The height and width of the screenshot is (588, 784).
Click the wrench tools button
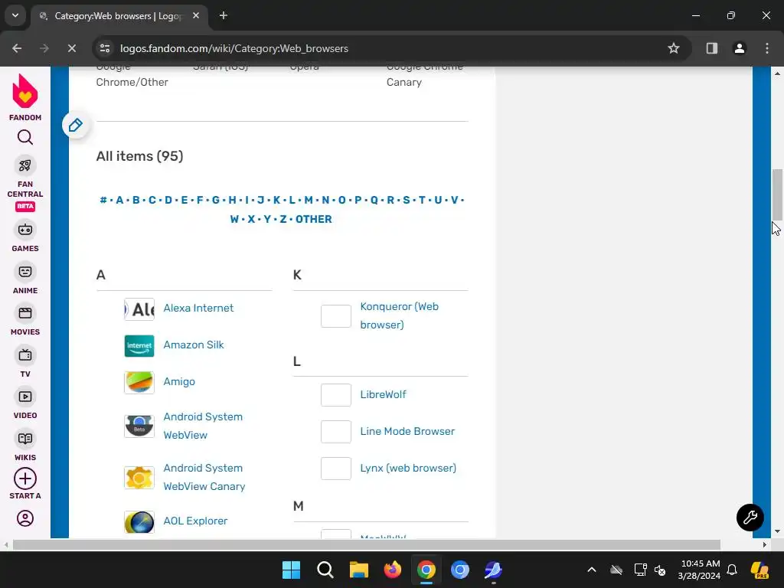coord(750,518)
